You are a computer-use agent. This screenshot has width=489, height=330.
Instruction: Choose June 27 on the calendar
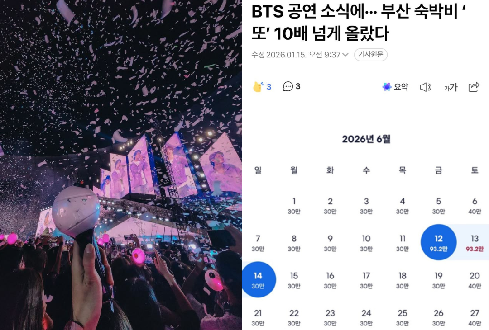pos(475,317)
